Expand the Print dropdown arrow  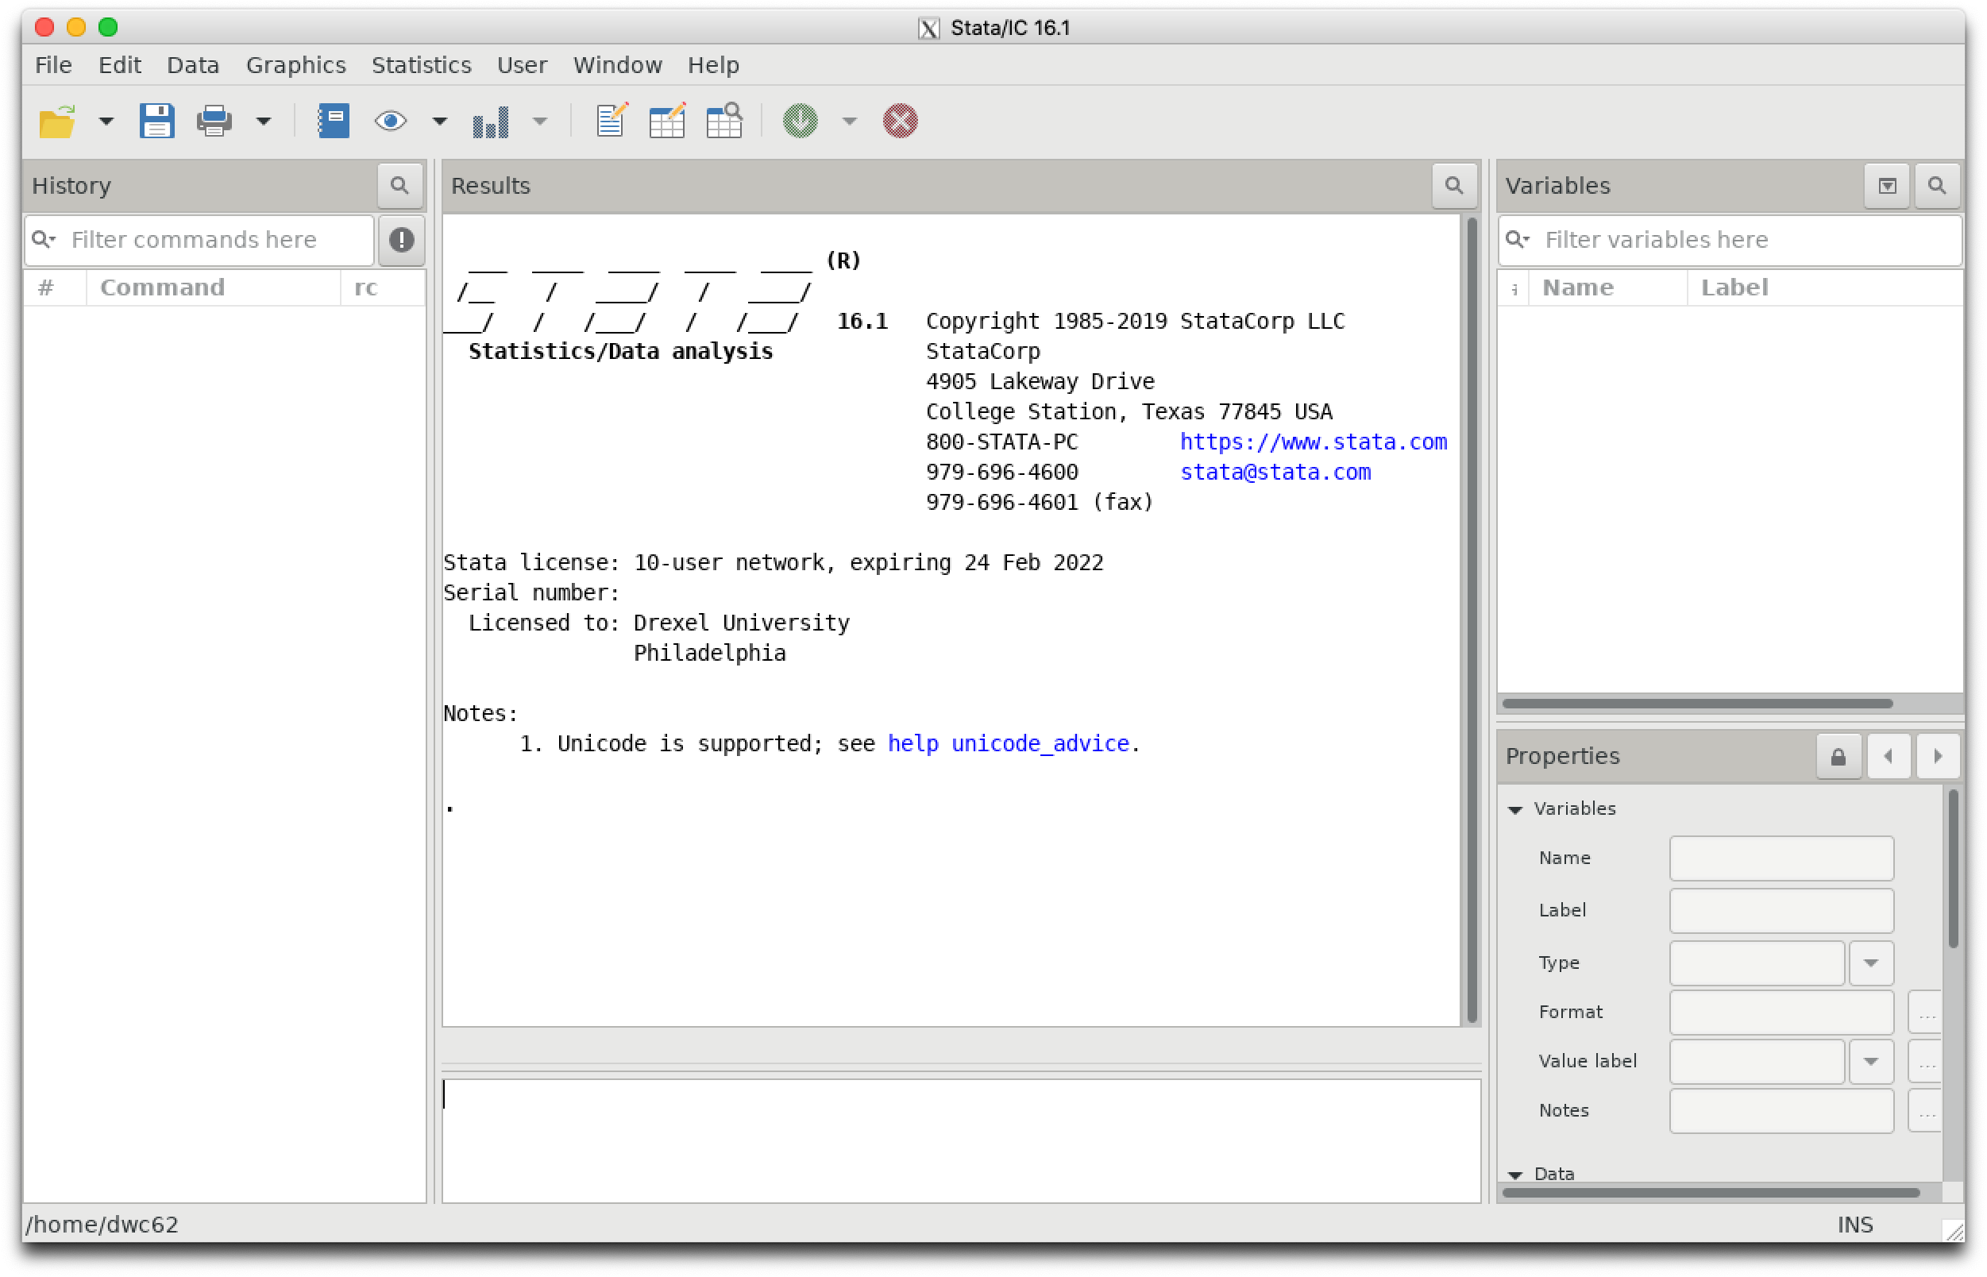pos(263,121)
